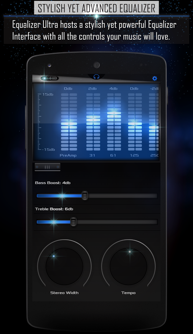Adjust the 31 Hz band column

click(x=93, y=122)
